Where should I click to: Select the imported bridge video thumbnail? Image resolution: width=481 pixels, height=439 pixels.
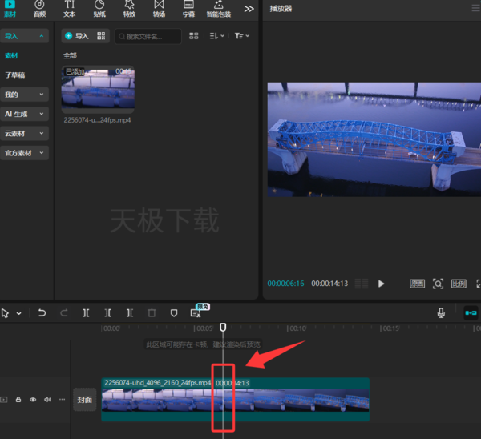[x=98, y=89]
